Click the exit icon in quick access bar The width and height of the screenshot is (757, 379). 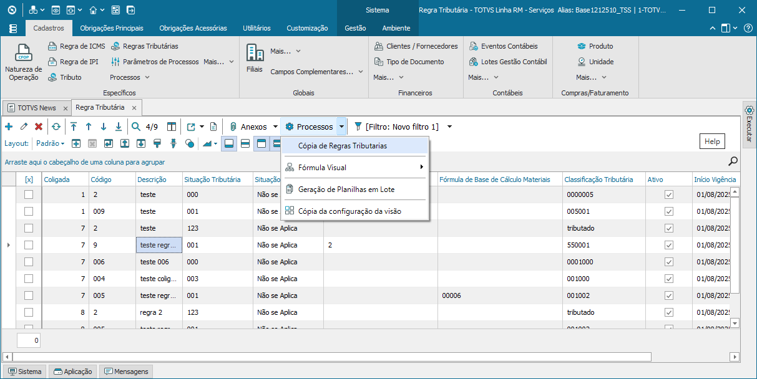coord(130,10)
